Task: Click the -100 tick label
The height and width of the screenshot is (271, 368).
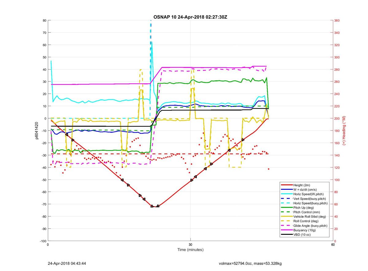Action: tap(43, 241)
